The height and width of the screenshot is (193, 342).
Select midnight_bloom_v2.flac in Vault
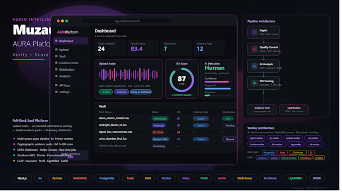coord(113,125)
